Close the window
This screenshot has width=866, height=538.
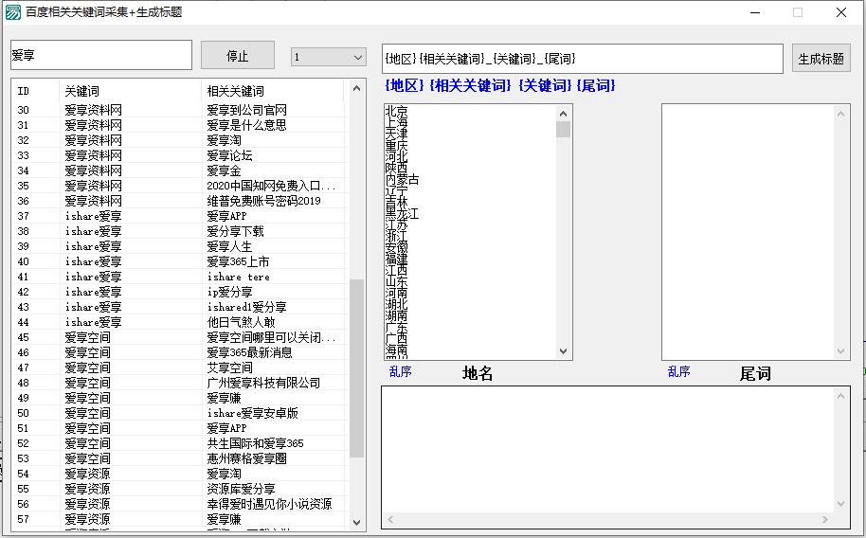tap(841, 12)
